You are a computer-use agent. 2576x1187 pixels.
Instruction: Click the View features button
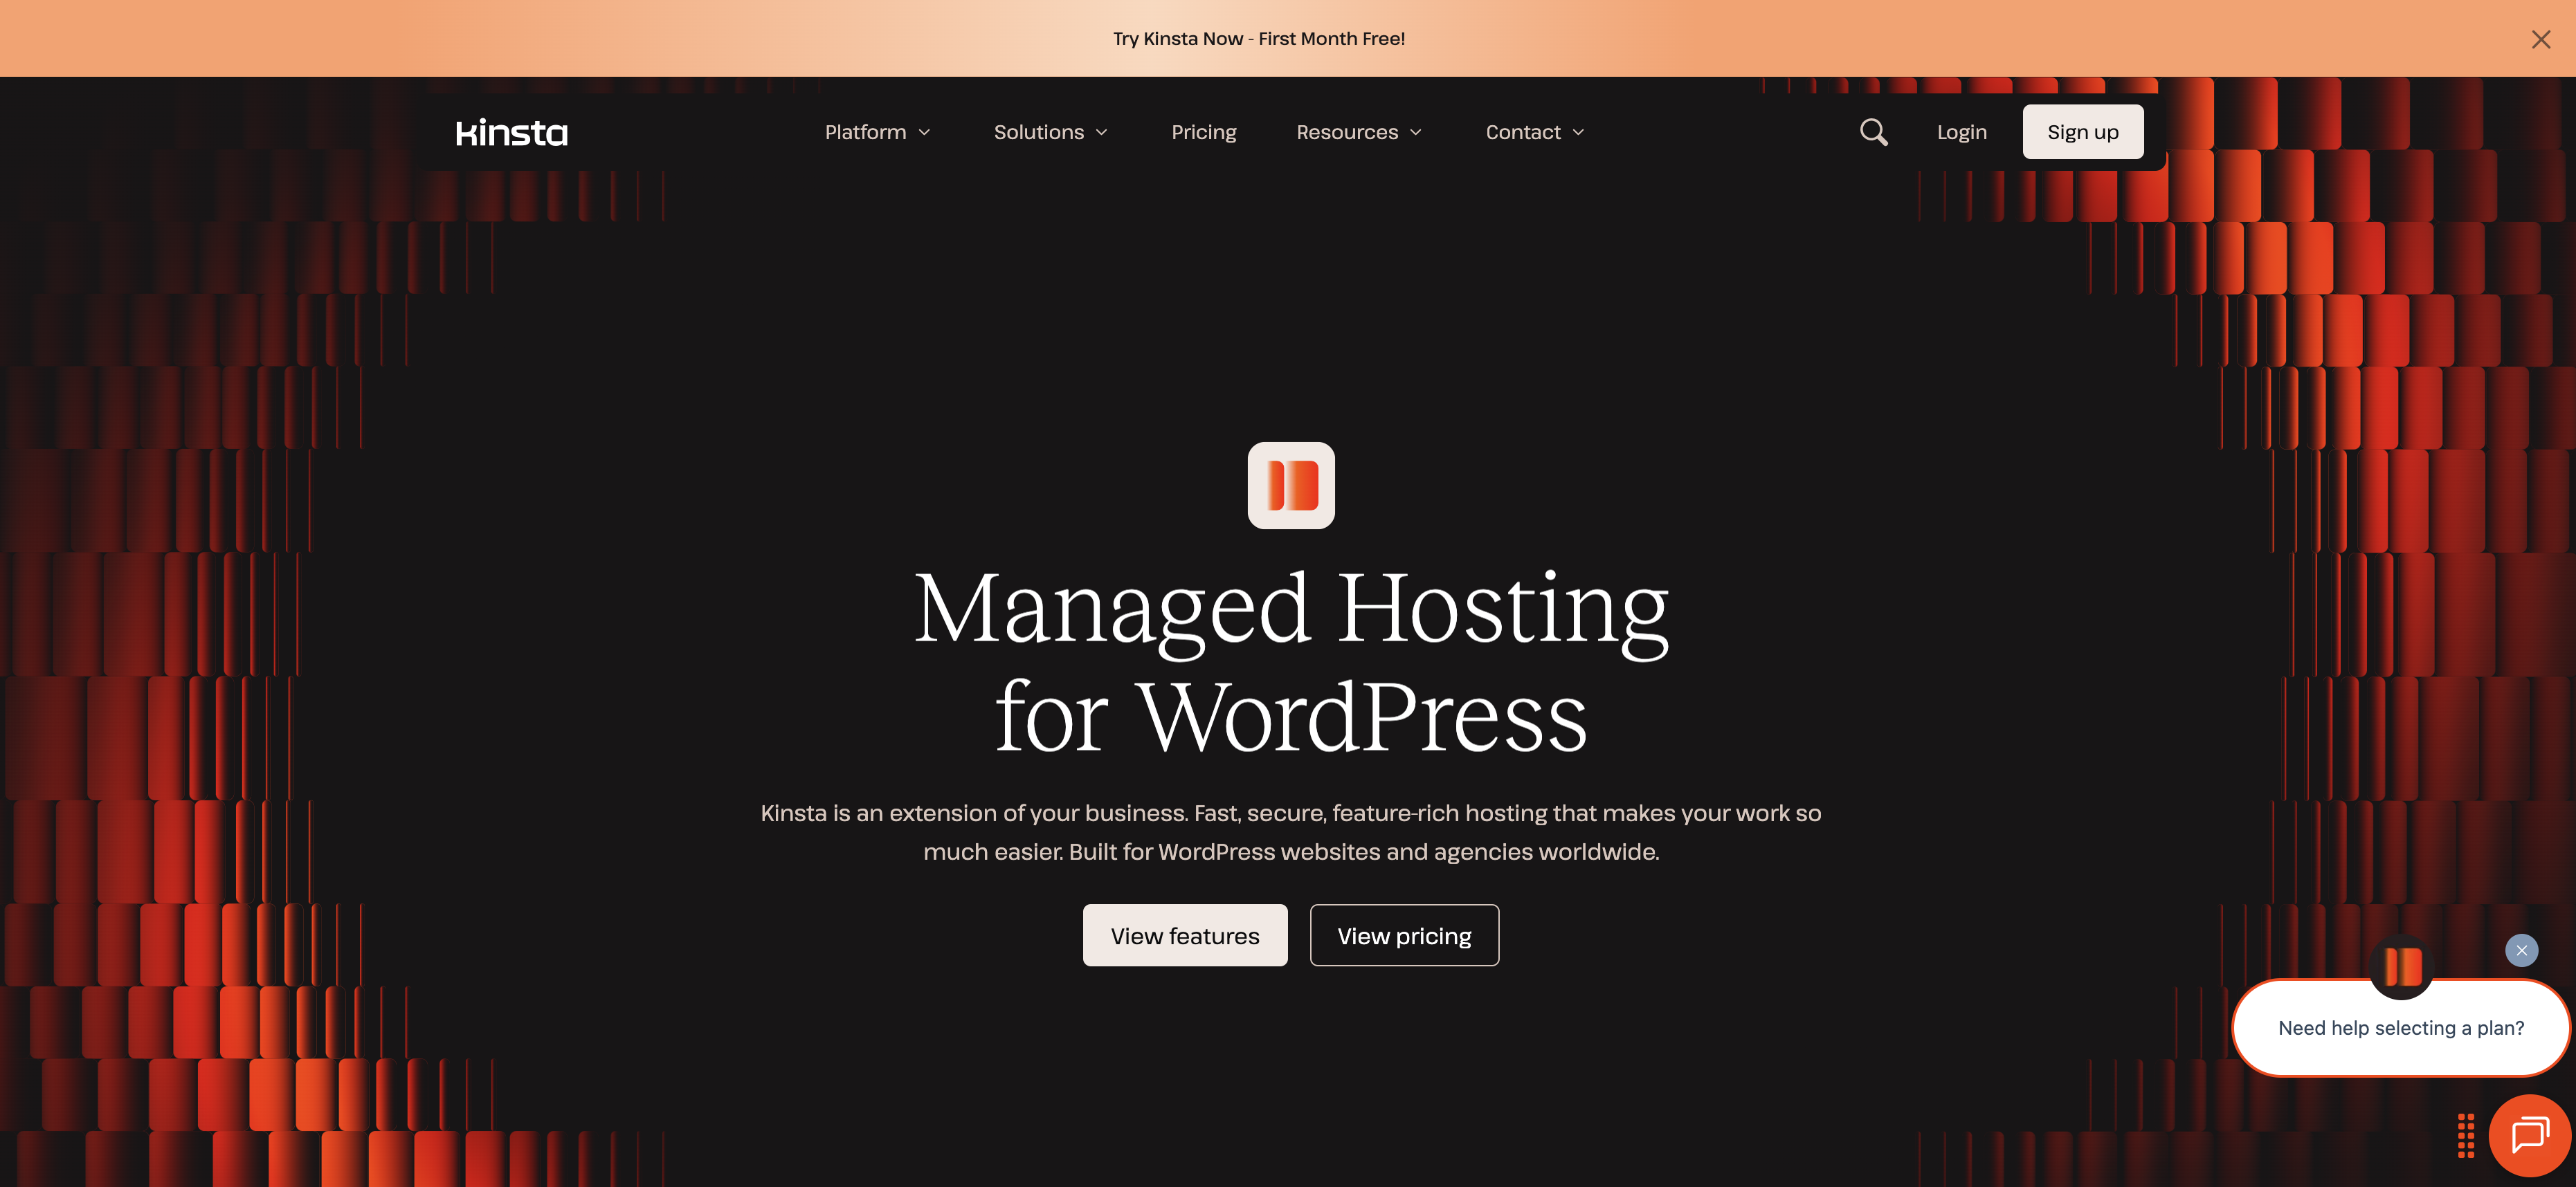pyautogui.click(x=1184, y=935)
